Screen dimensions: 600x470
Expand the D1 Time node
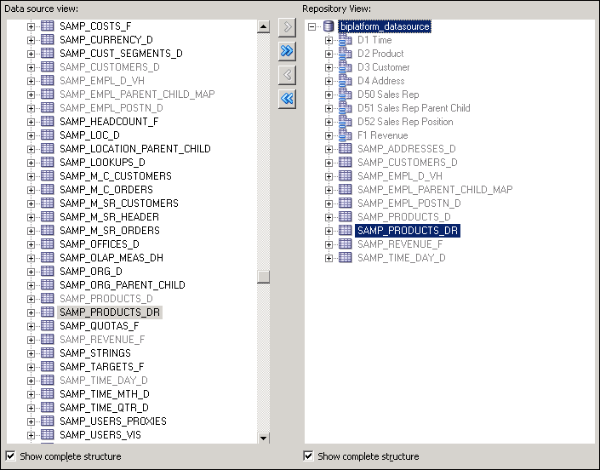[329, 40]
